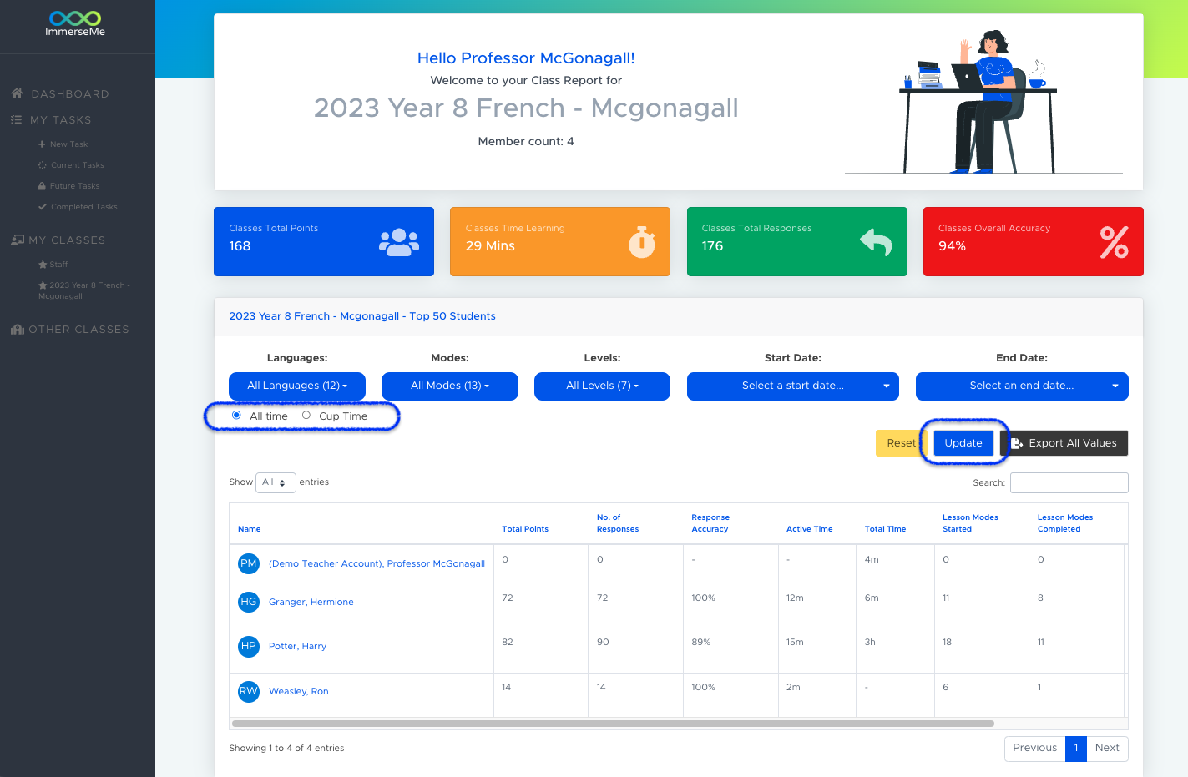Click the ImmerseMe logo
The height and width of the screenshot is (777, 1188).
tap(75, 23)
